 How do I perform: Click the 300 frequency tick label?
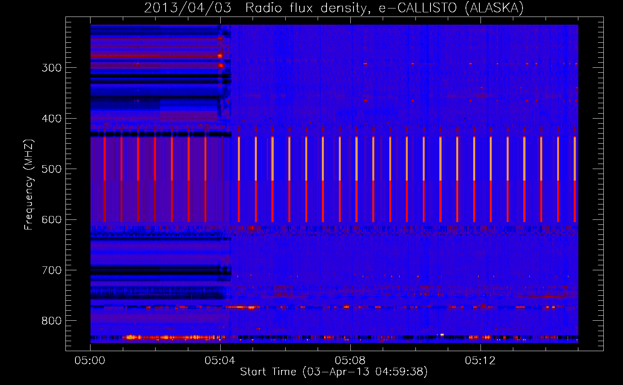(x=52, y=68)
